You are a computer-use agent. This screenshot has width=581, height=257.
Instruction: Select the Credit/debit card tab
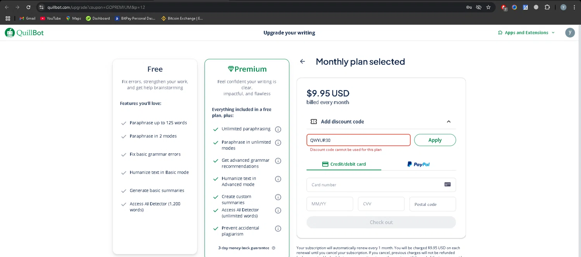[x=344, y=164]
